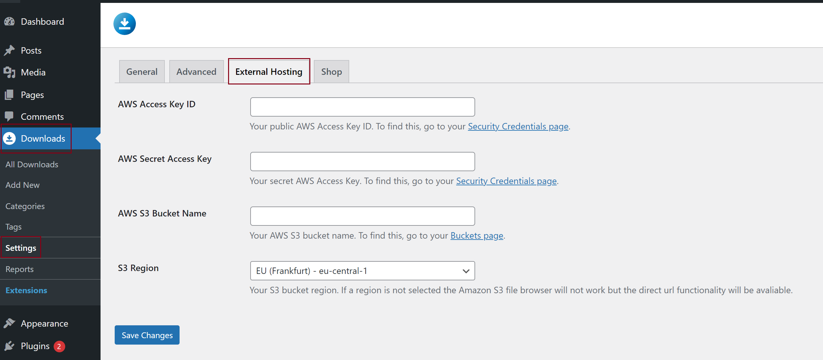Open Reports submenu item

point(20,269)
